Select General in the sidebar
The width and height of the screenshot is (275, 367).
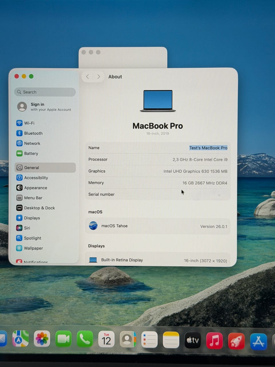tap(45, 167)
